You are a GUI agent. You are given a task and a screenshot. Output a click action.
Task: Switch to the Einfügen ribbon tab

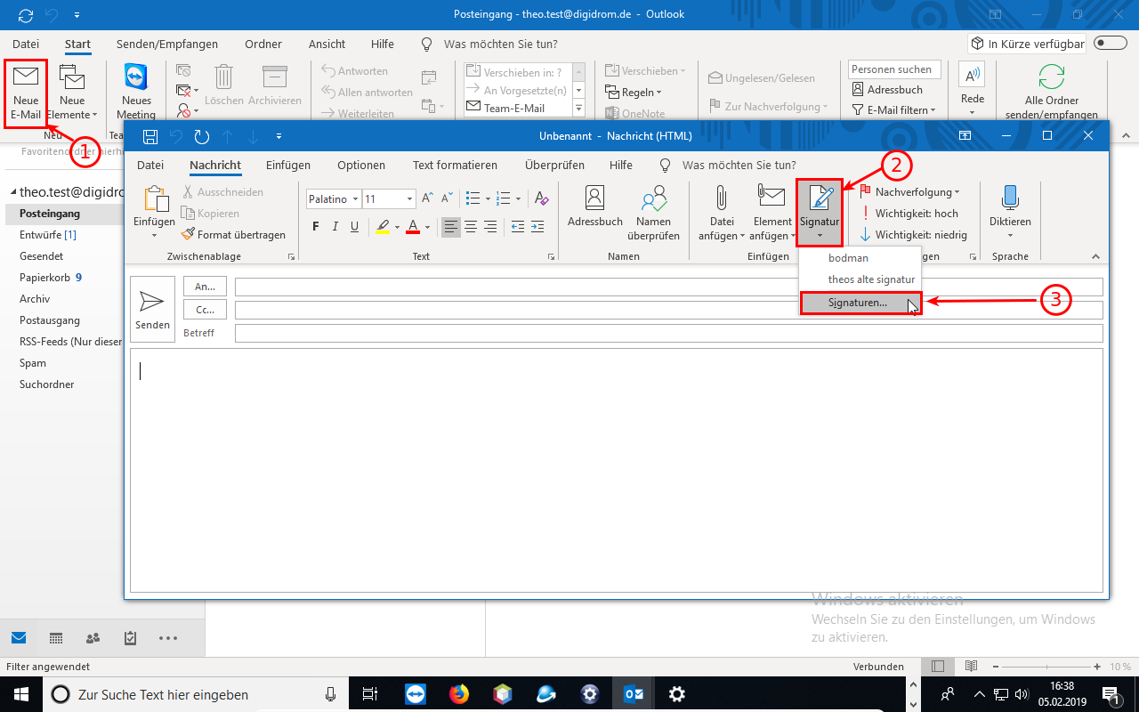288,165
